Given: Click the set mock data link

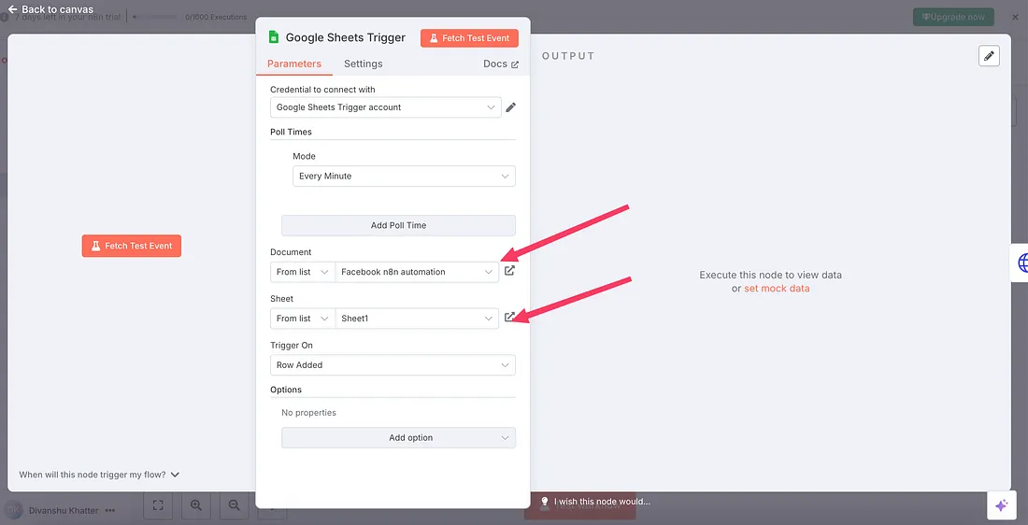Looking at the screenshot, I should pos(777,289).
